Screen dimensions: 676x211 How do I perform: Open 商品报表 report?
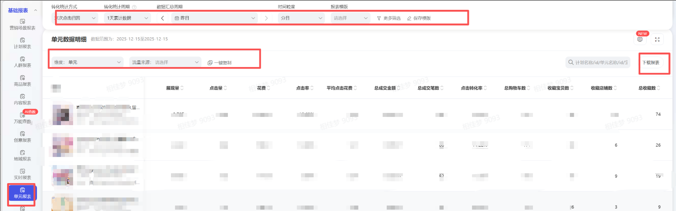tap(22, 81)
